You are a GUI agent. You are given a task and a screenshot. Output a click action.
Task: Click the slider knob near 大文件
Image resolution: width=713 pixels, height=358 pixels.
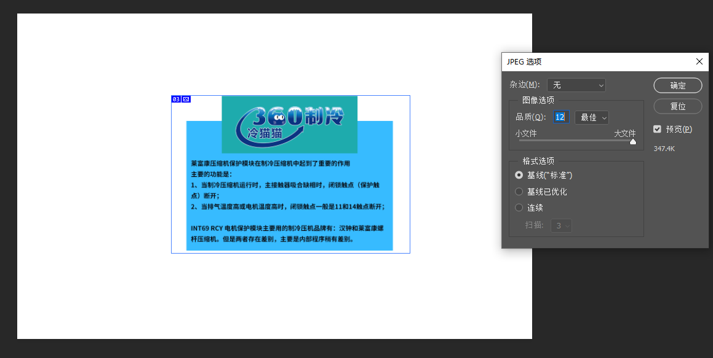[632, 142]
